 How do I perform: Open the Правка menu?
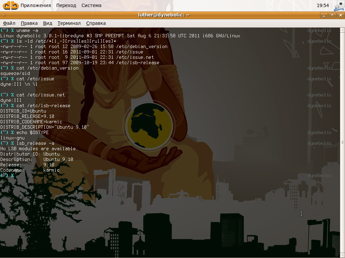click(x=29, y=23)
